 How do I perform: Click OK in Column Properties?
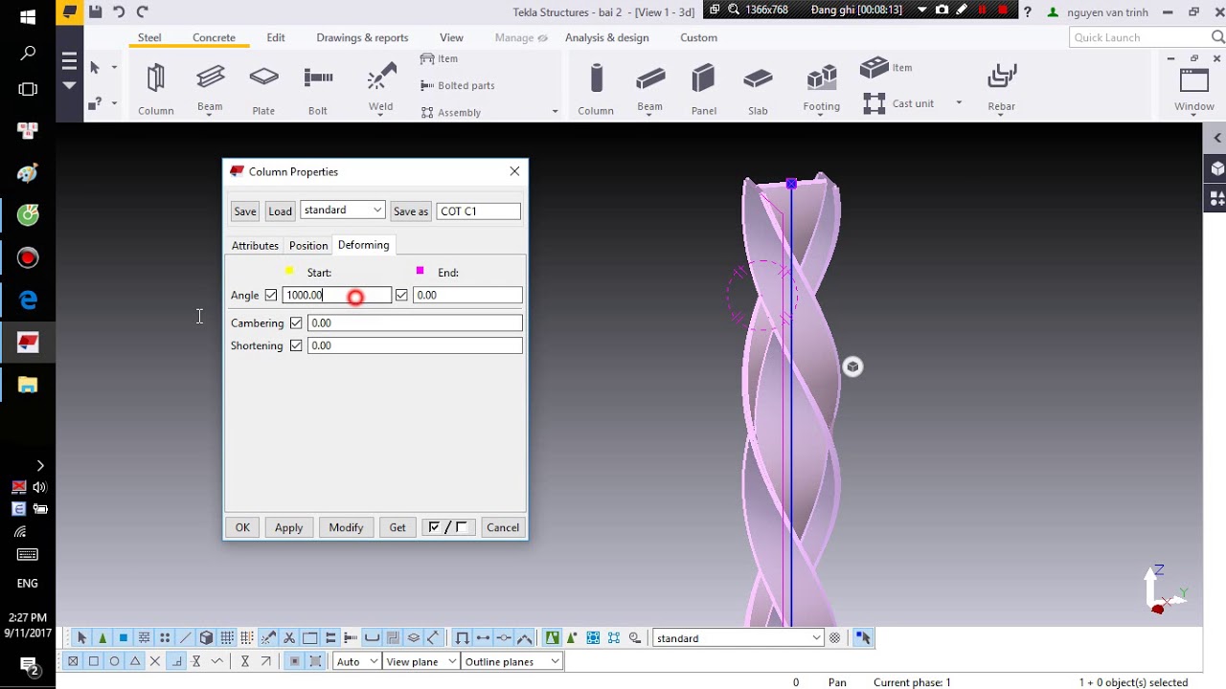[242, 527]
